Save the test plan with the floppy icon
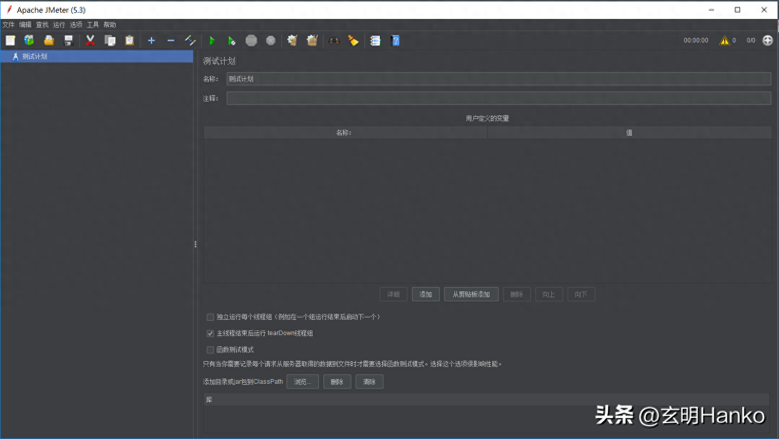 [69, 40]
